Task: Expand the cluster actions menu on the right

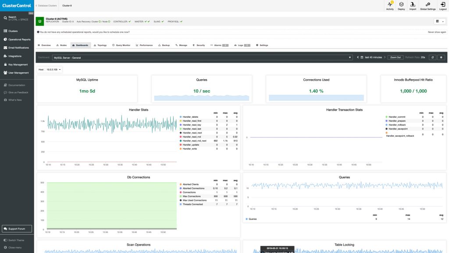Action: [x=438, y=21]
